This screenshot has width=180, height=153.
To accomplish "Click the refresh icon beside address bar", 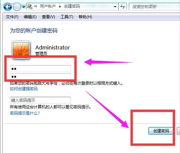I will (122, 7).
